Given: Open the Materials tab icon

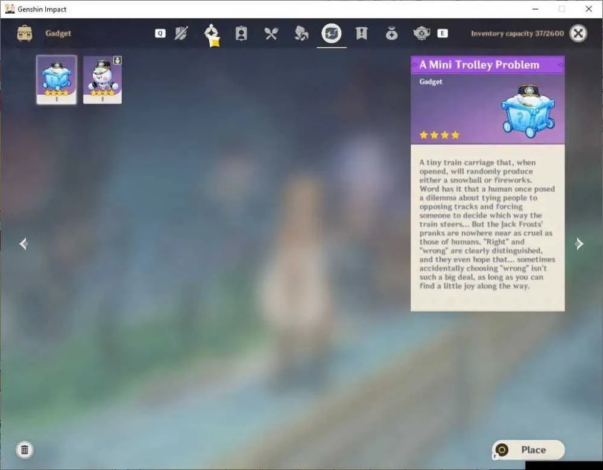Looking at the screenshot, I should click(x=301, y=33).
